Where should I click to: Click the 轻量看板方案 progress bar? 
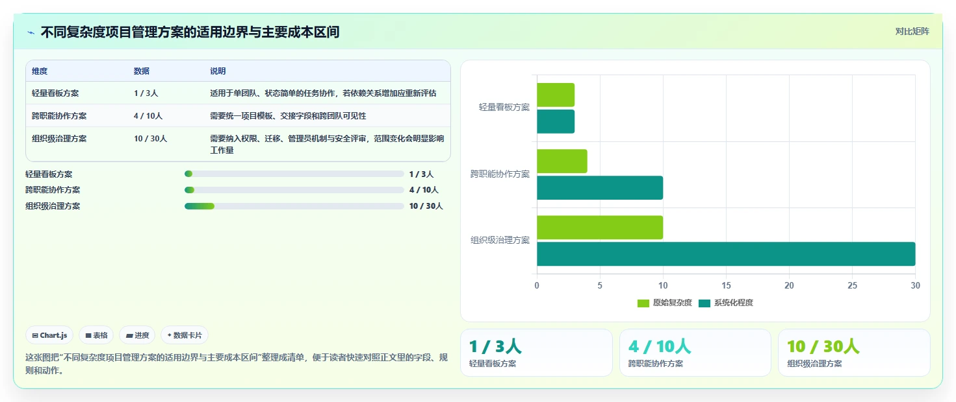click(x=294, y=174)
